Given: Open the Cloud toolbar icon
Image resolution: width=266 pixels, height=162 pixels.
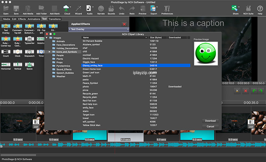Looking at the screenshot, I should coord(66,10).
